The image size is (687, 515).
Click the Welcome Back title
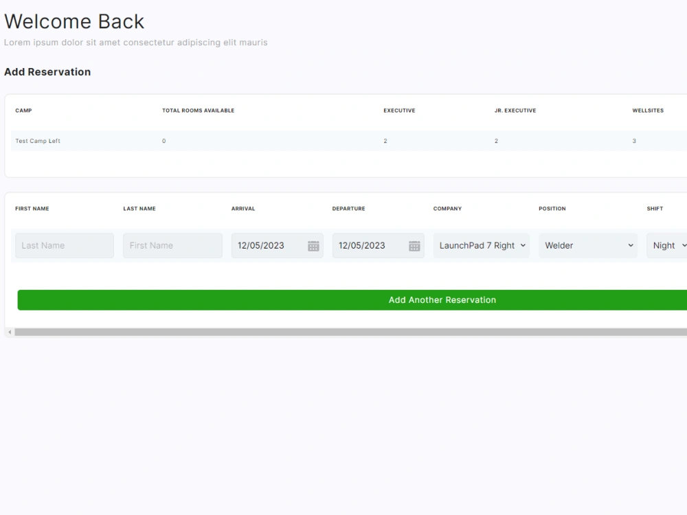point(74,21)
